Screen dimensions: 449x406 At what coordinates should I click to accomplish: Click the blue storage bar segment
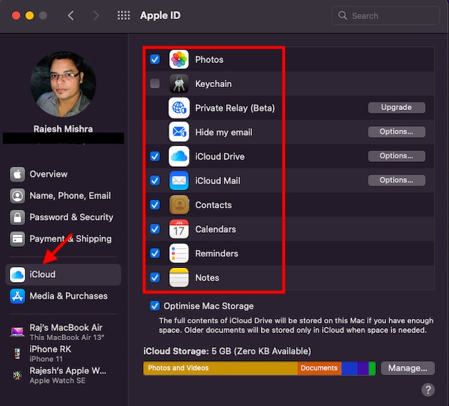click(349, 368)
